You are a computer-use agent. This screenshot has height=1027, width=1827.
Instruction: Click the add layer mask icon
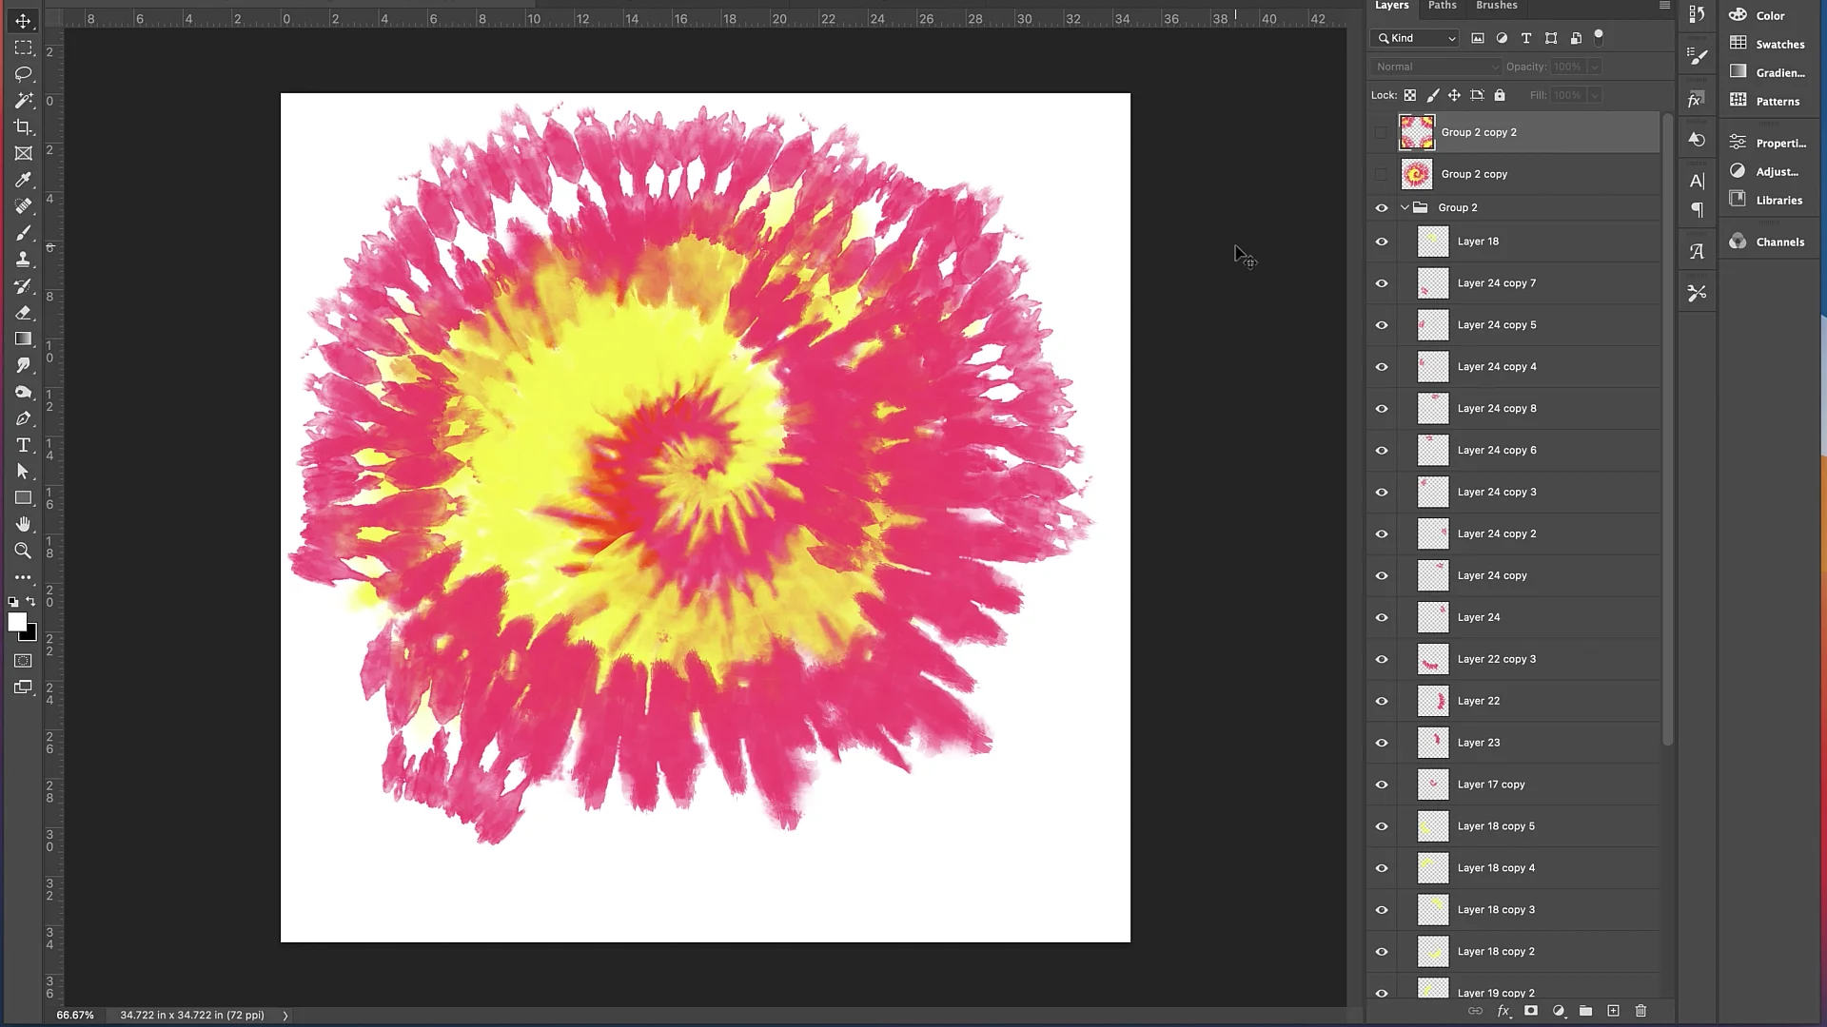tap(1531, 1011)
